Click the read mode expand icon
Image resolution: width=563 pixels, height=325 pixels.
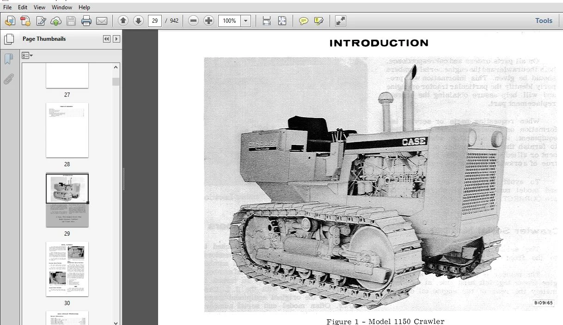[x=341, y=21]
